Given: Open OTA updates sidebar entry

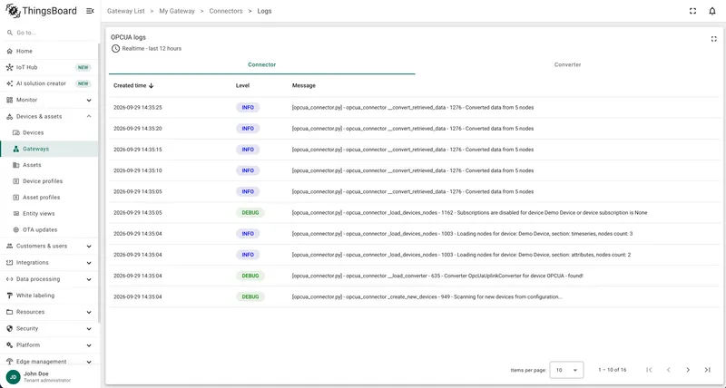Looking at the screenshot, I should click(x=49, y=230).
